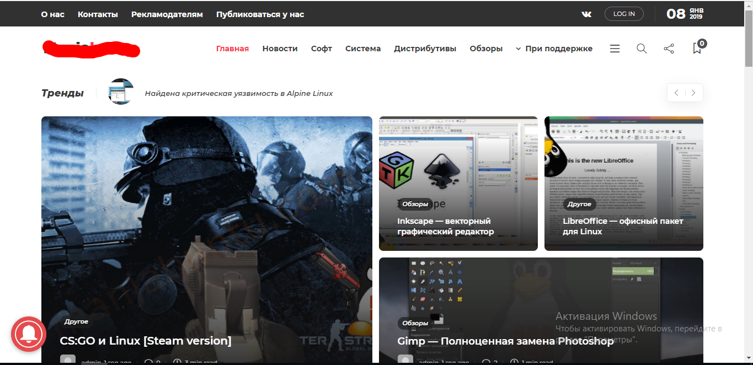Image resolution: width=753 pixels, height=365 pixels.
Task: Click author avatar under Gimp article
Action: coord(405,359)
